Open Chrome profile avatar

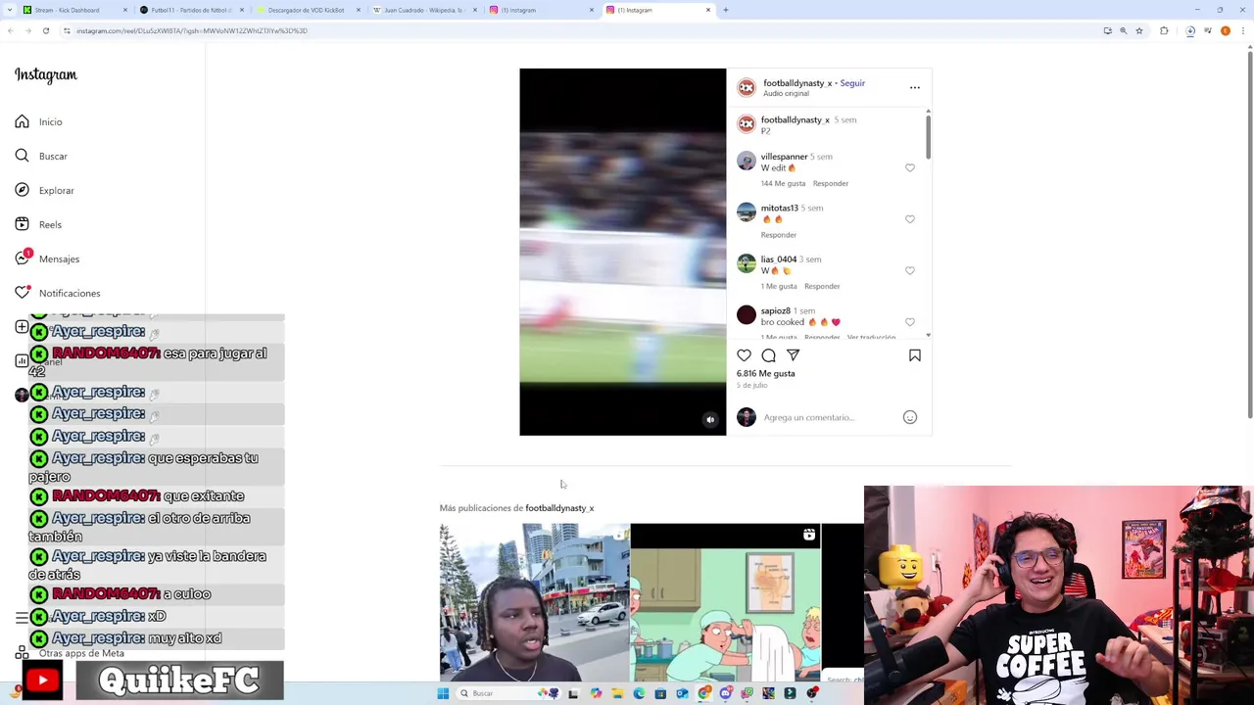1225,30
